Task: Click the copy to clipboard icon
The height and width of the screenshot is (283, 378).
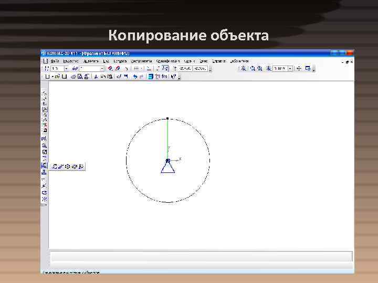Action: coord(103,77)
